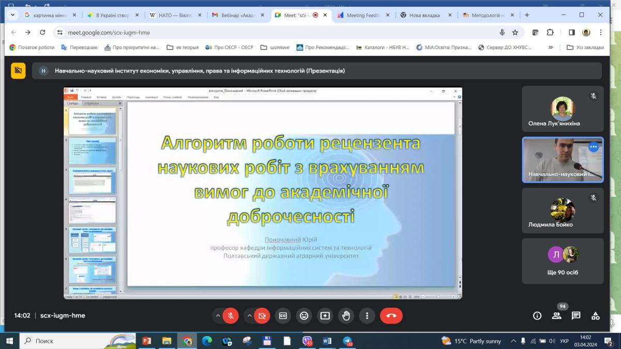Image resolution: width=621 pixels, height=349 pixels.
Task: Open the Activities panel icon
Action: pos(596,315)
